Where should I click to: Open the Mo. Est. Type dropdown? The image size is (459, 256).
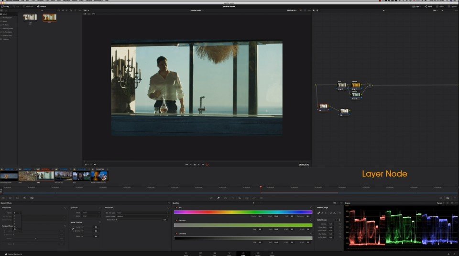click(x=142, y=213)
